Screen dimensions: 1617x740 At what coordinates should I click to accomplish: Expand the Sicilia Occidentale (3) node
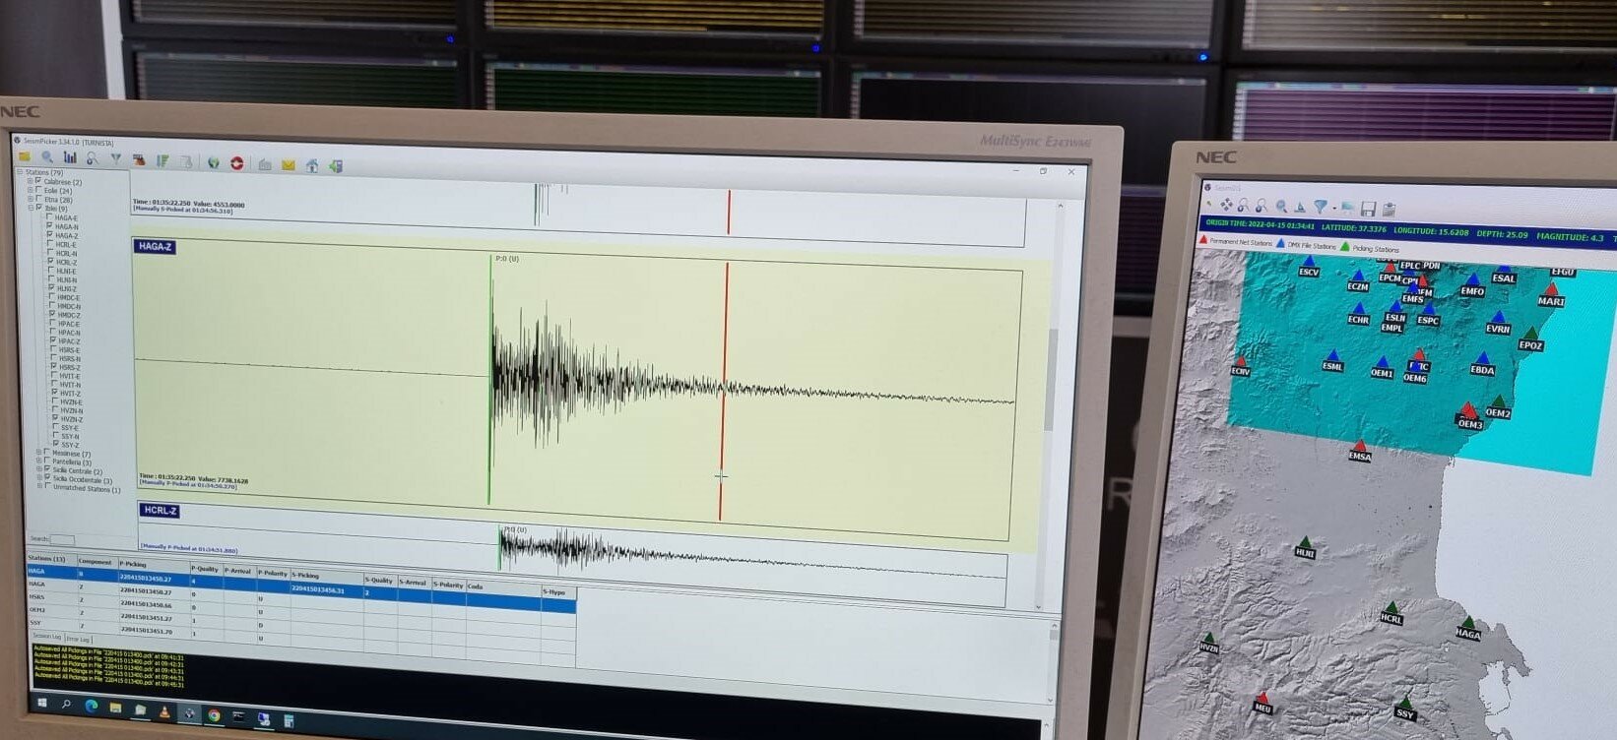[39, 479]
